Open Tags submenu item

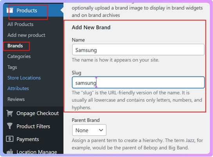point(12,67)
